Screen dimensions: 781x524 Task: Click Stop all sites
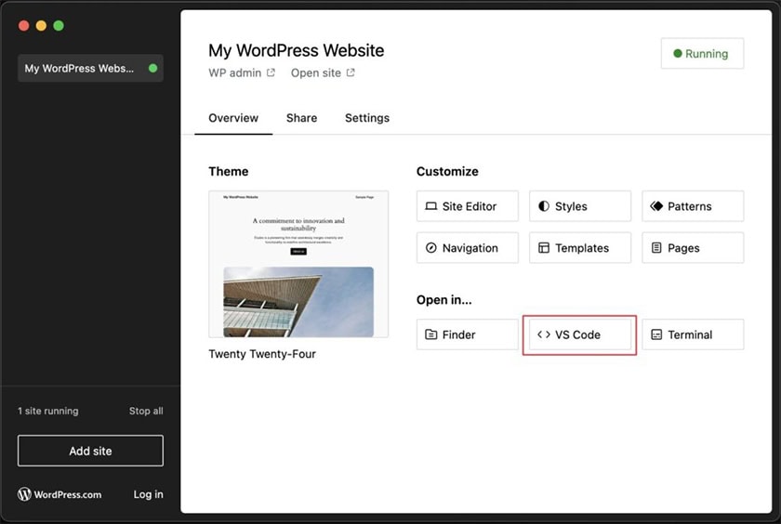click(x=146, y=411)
